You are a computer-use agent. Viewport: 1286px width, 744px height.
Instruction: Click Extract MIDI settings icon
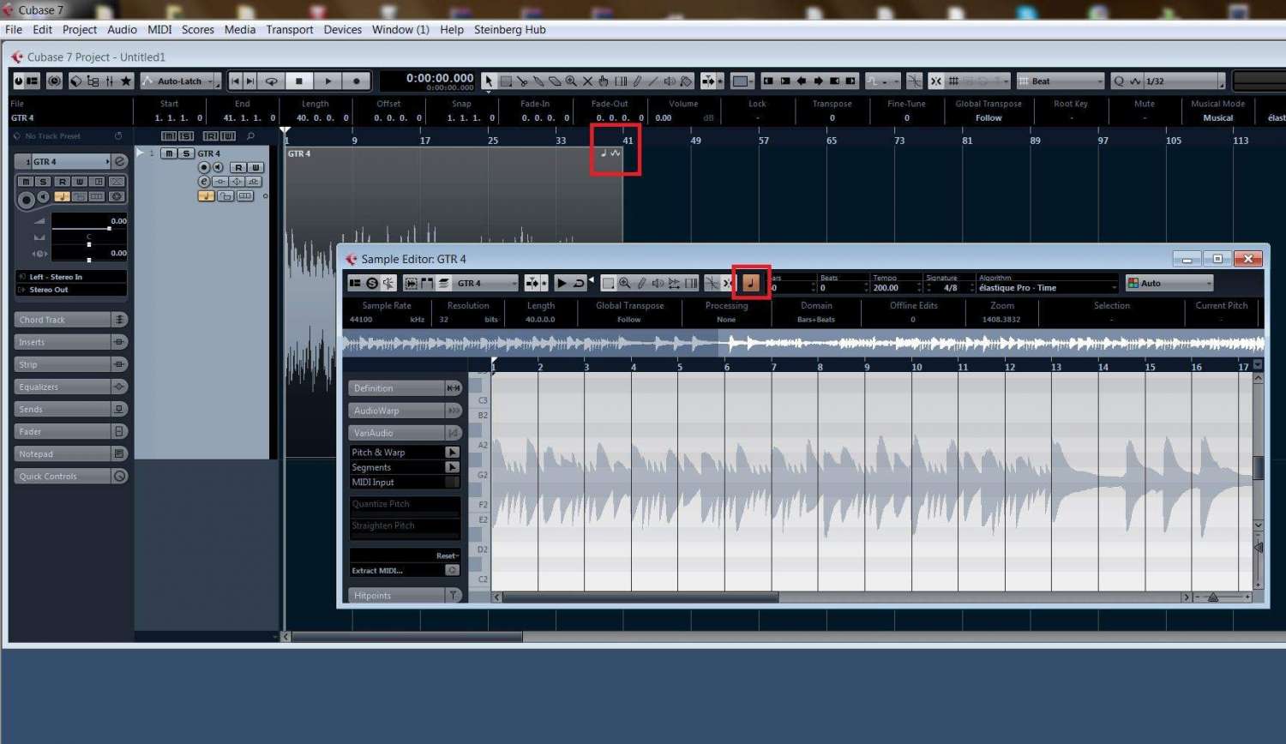(453, 570)
